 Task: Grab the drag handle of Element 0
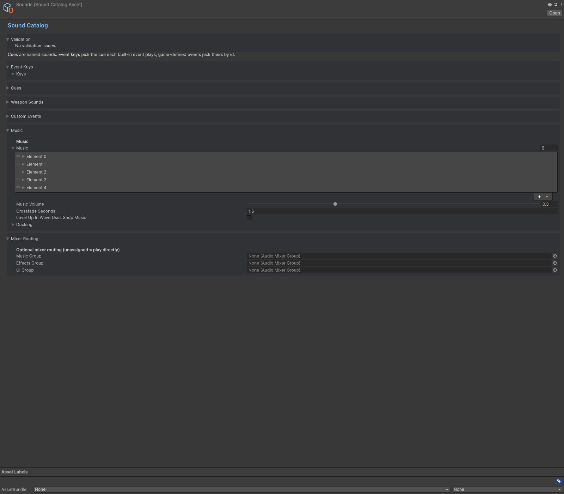[18, 156]
